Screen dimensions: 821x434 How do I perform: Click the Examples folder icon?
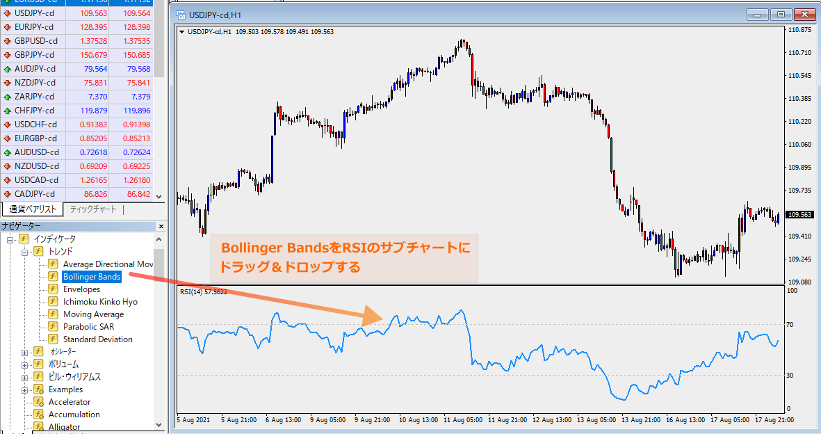point(38,389)
